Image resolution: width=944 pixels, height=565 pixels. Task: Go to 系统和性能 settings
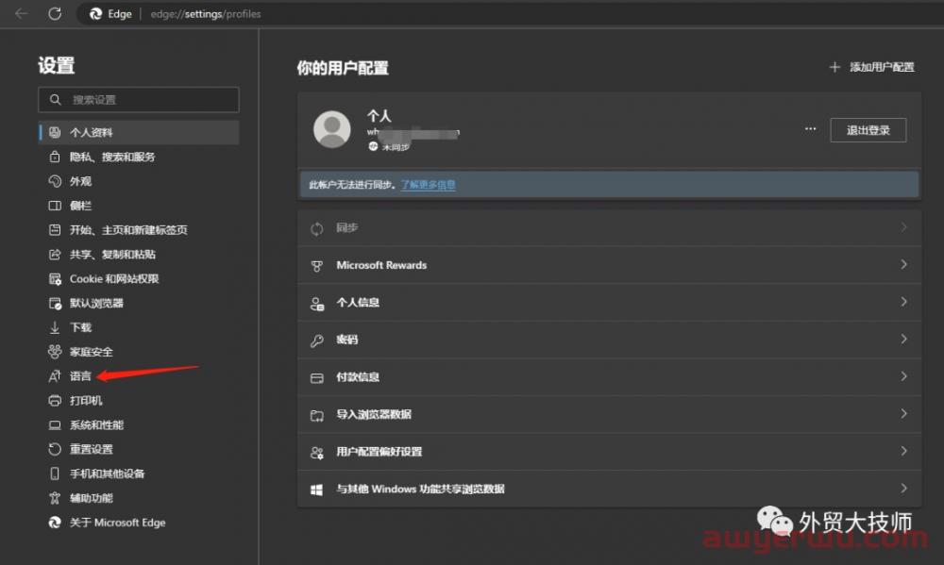[x=139, y=425]
